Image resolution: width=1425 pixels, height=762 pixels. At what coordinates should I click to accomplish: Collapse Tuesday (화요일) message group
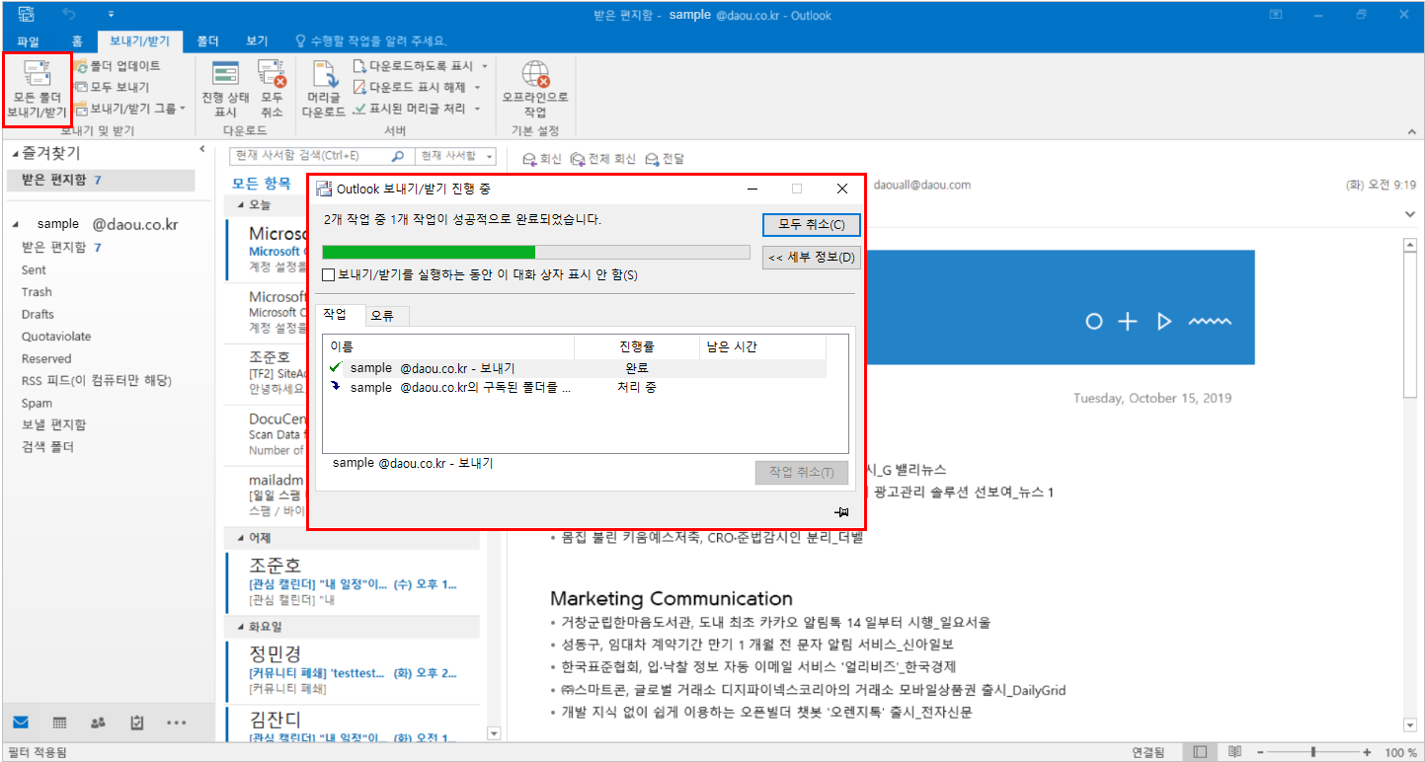(x=242, y=626)
